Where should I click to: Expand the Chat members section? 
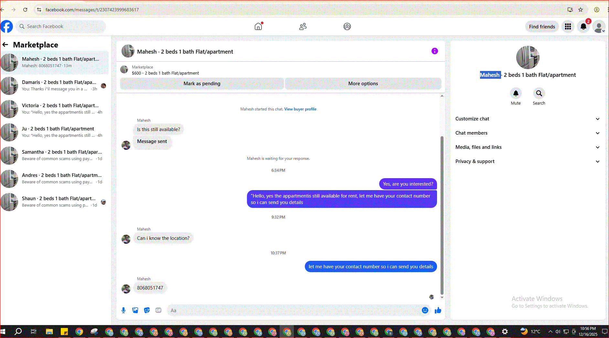point(528,133)
